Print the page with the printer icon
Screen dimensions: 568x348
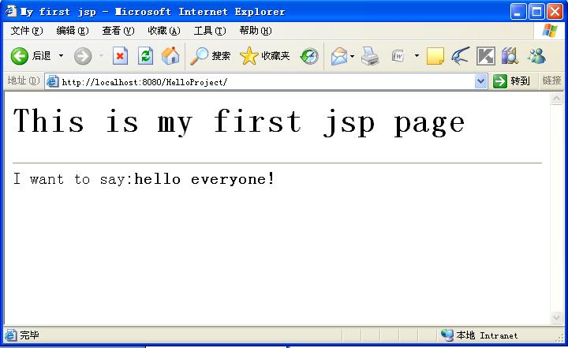coord(370,56)
